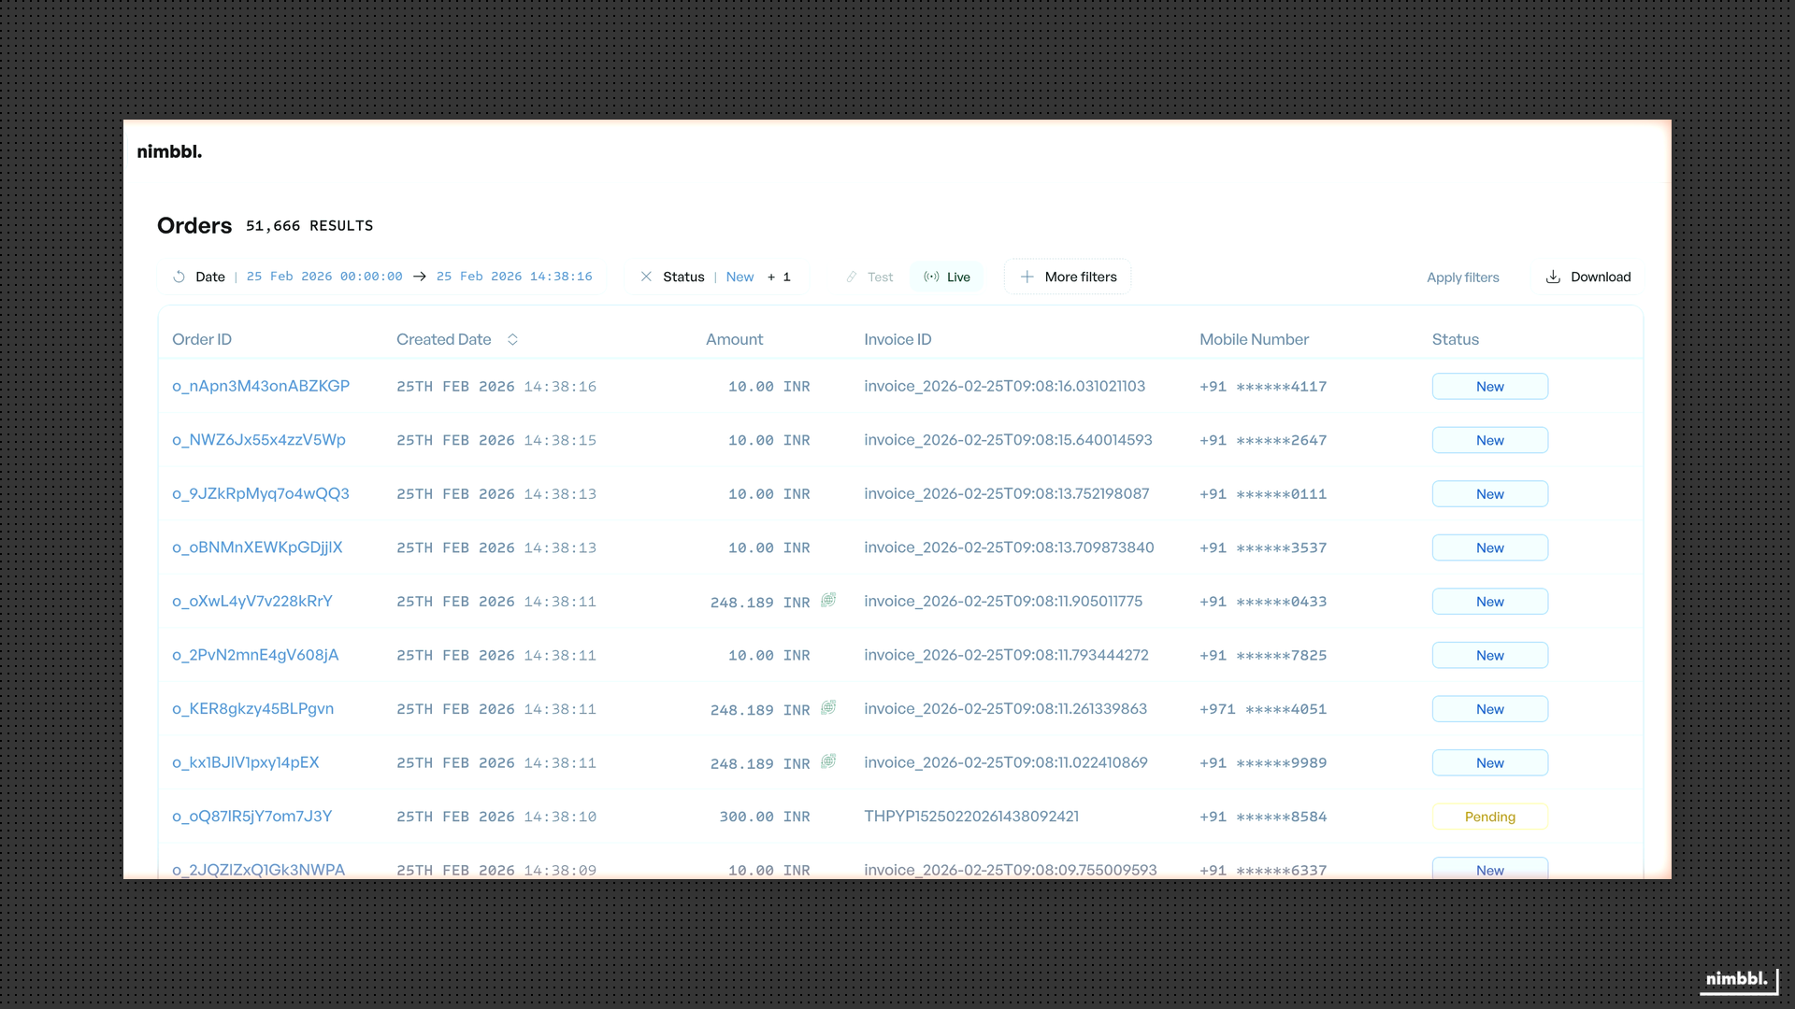
Task: Open the Date range filter
Action: tap(210, 277)
